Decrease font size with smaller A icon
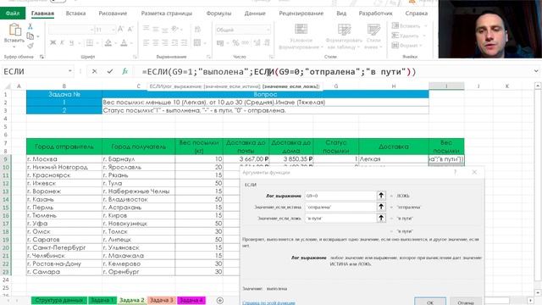The image size is (542, 305). 130,30
